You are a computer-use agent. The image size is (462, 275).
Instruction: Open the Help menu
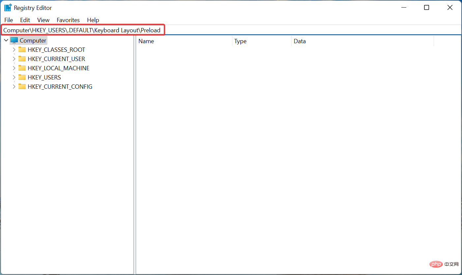tap(93, 20)
